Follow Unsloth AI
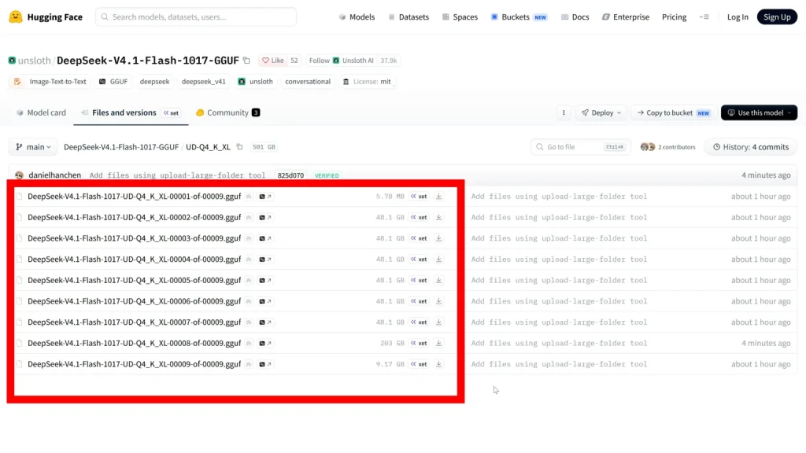The height and width of the screenshot is (453, 806). [342, 61]
